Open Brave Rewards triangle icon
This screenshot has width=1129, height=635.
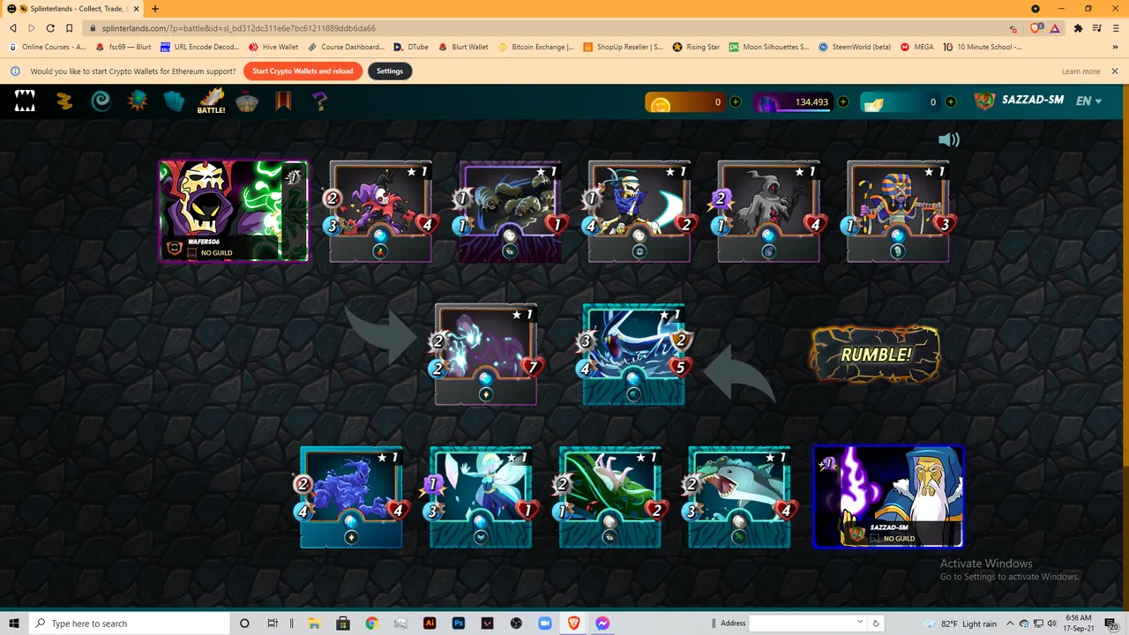(1055, 28)
